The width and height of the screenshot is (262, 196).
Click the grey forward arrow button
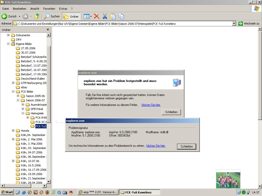pos(25,16)
